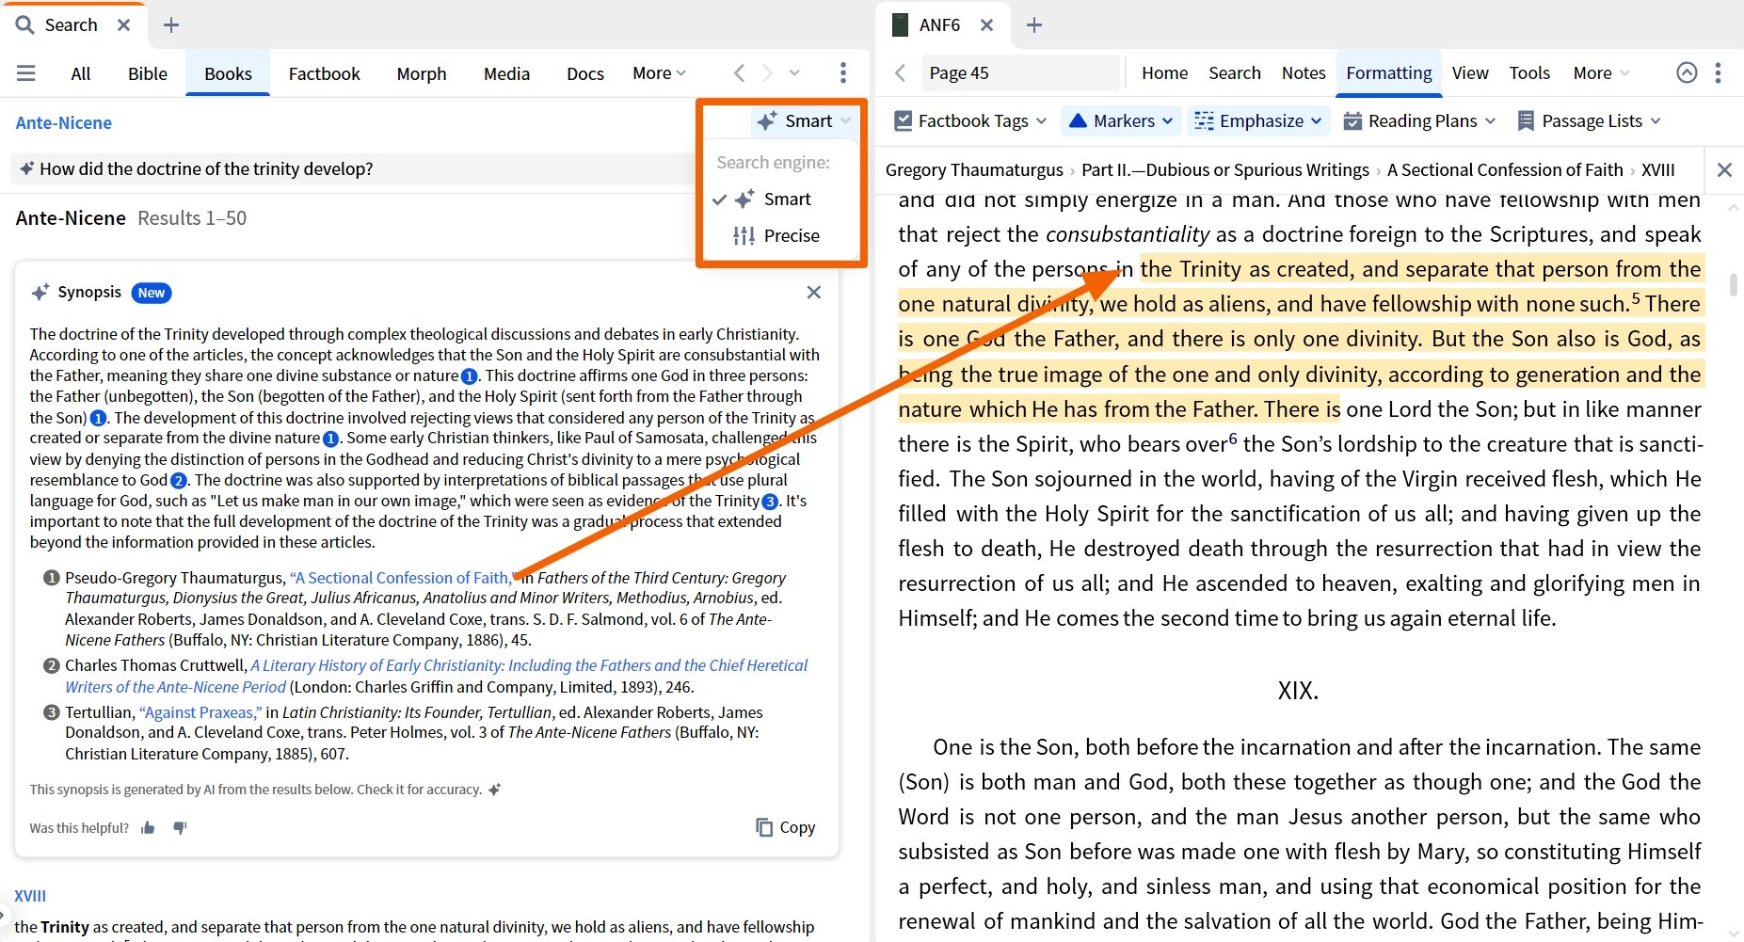Select the Formatting tab in ANF6 panel
This screenshot has height=942, width=1744.
[1389, 73]
